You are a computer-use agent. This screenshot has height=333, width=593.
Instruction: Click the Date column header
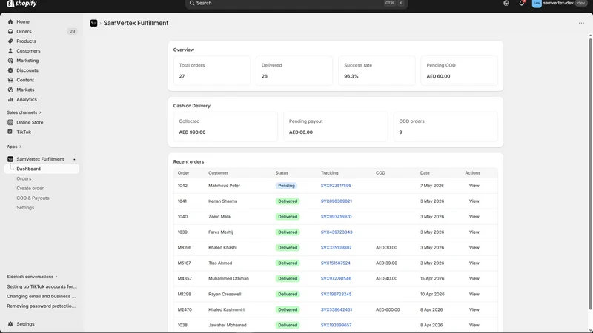(425, 173)
